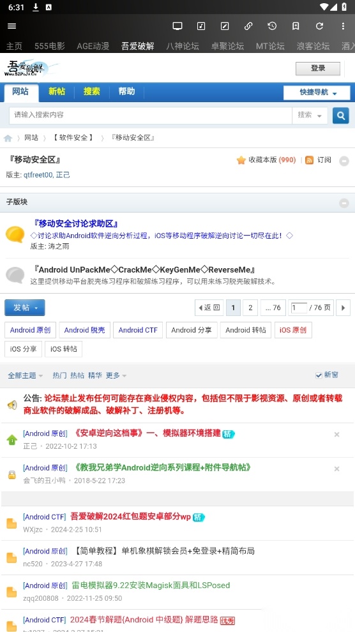This screenshot has width=355, height=632.
Task: Tap the desktop mode monitor icon
Action: click(x=177, y=26)
